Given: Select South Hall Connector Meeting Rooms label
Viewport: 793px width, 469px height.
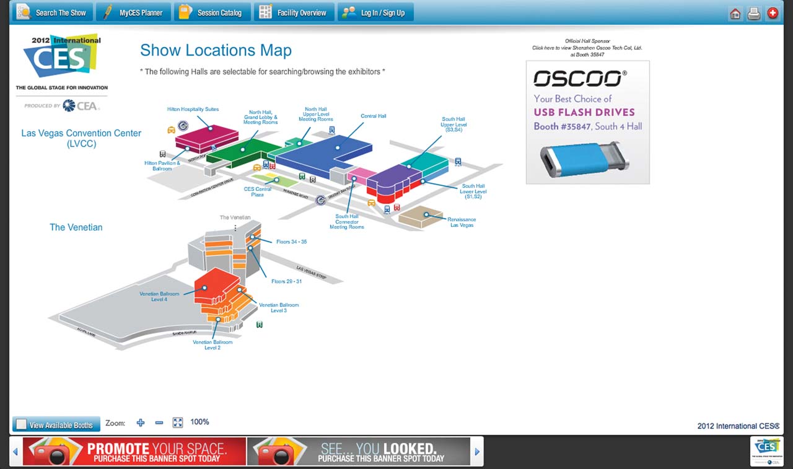Looking at the screenshot, I should tap(347, 222).
